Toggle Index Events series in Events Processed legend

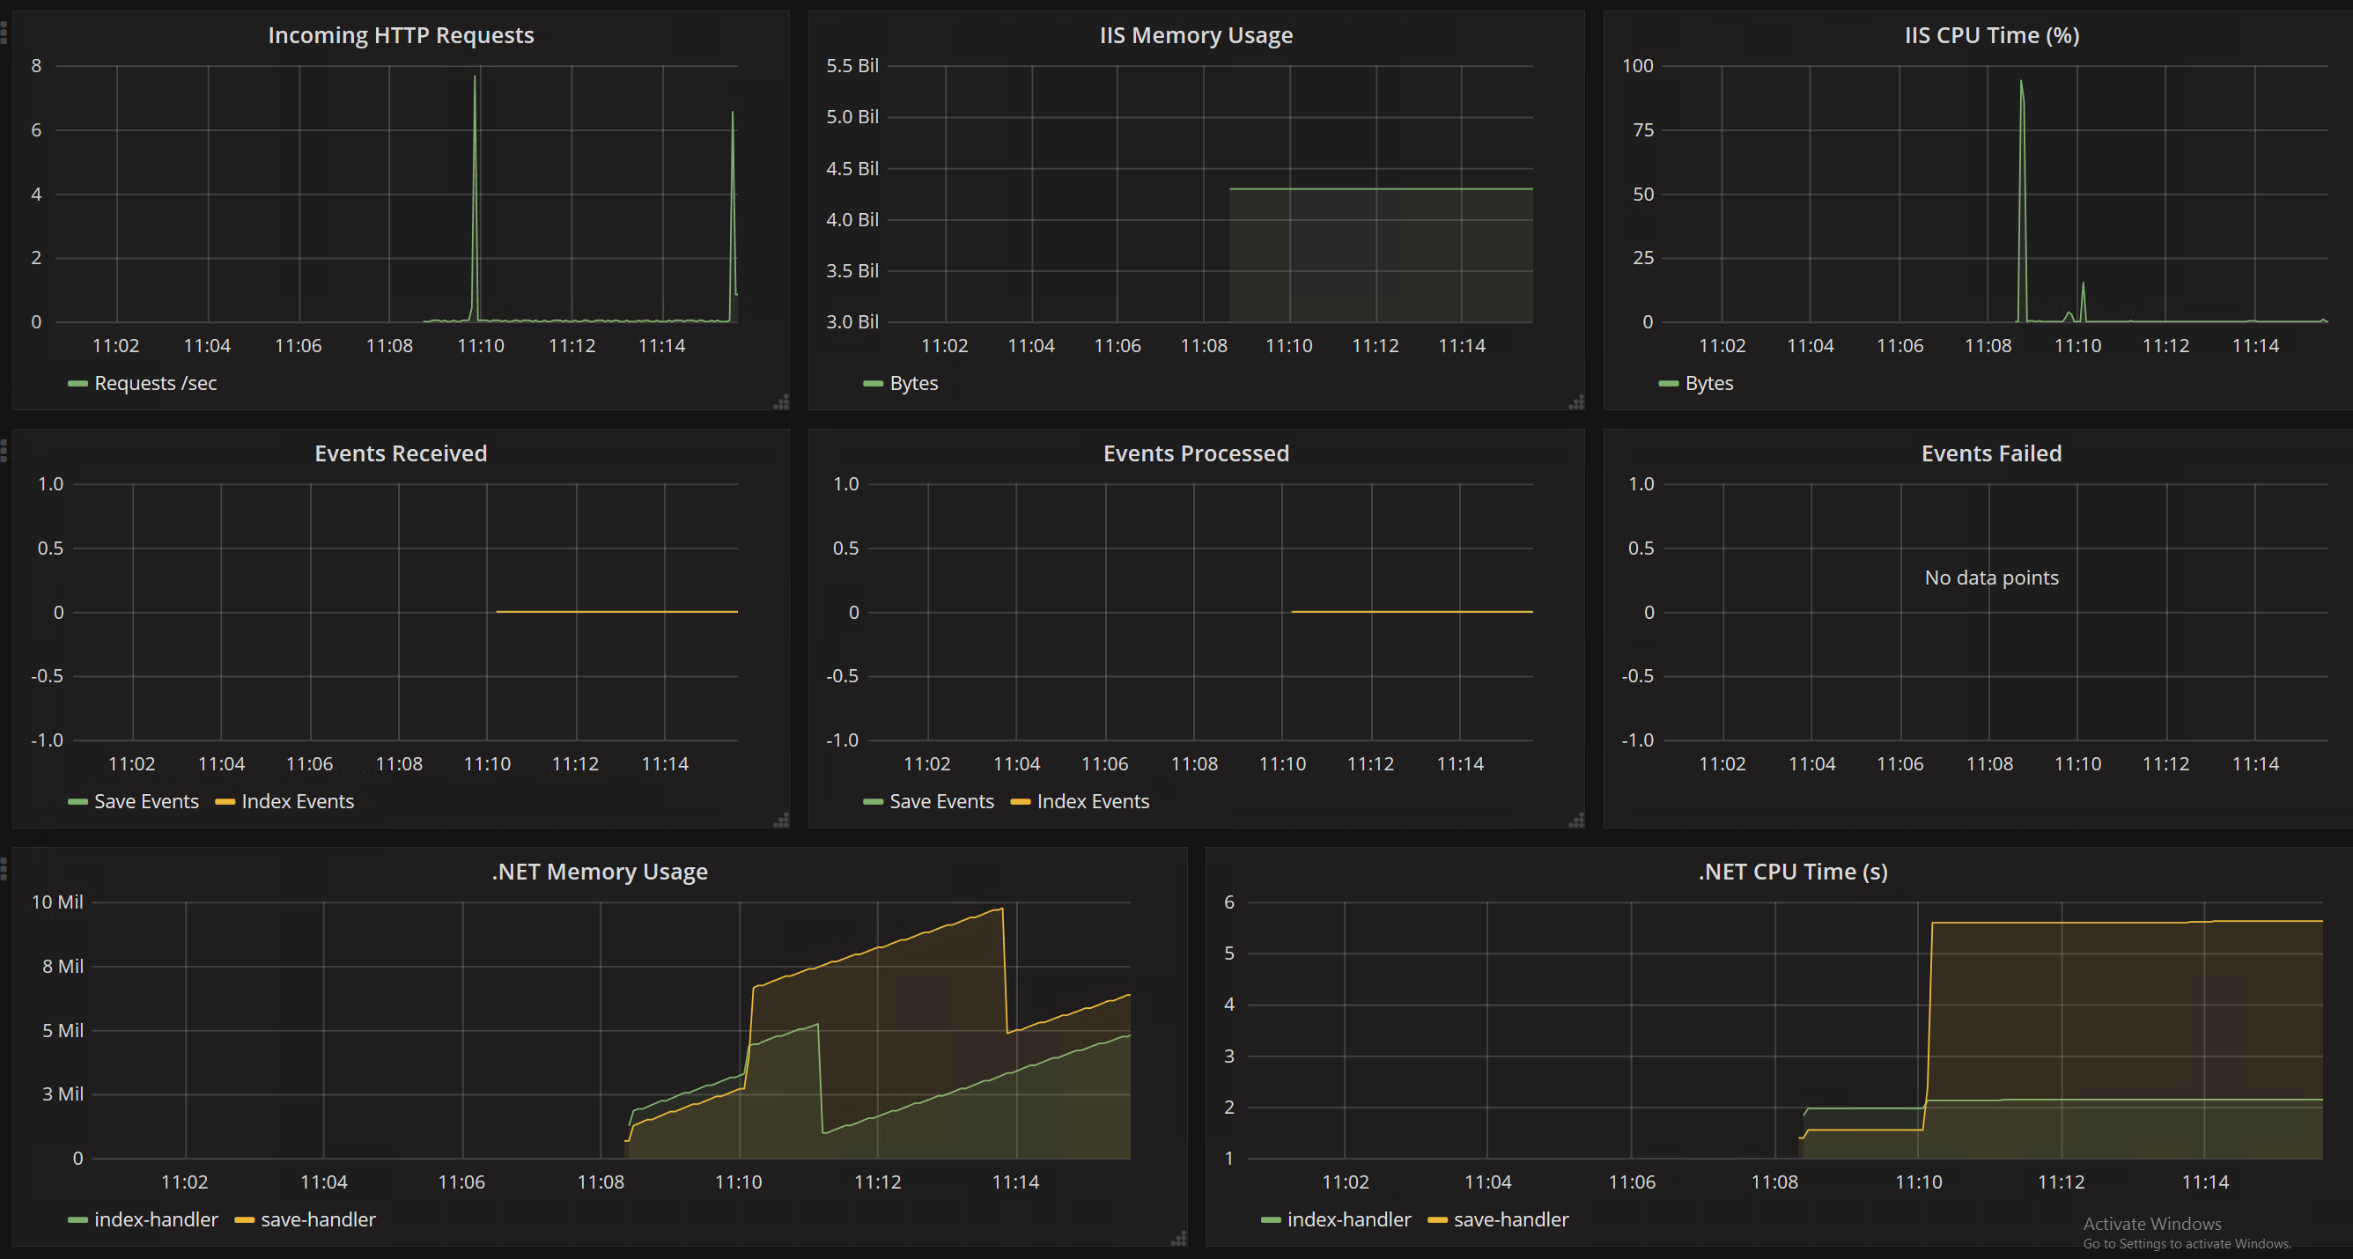(1093, 801)
